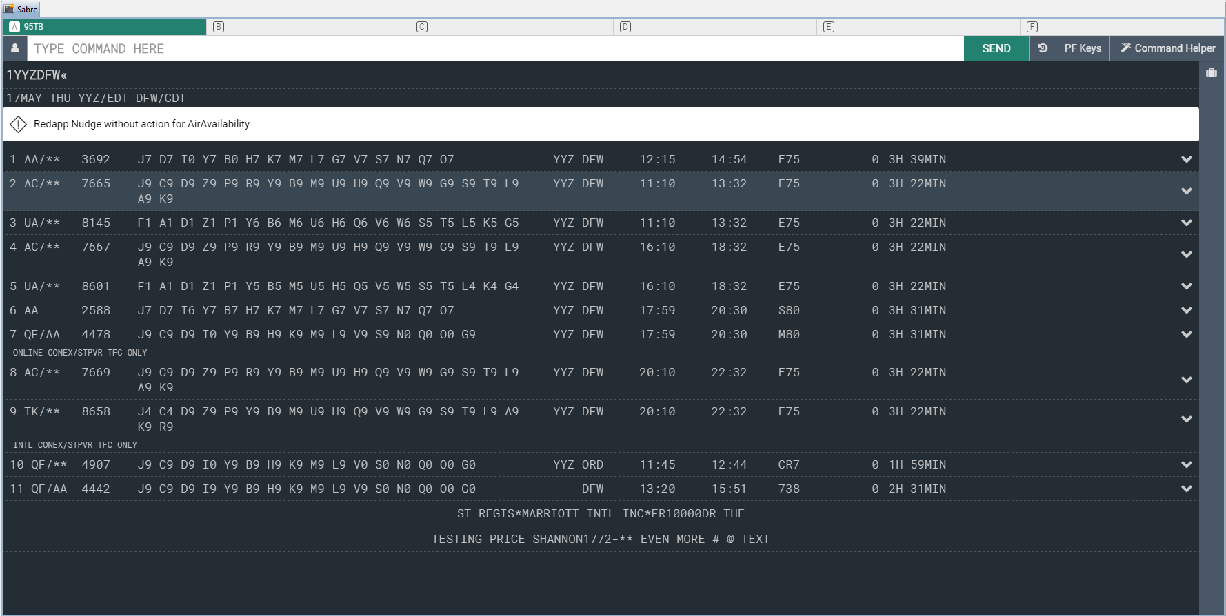Click ONLINE CONEX/STPVR TFC ONLY note

click(x=80, y=353)
